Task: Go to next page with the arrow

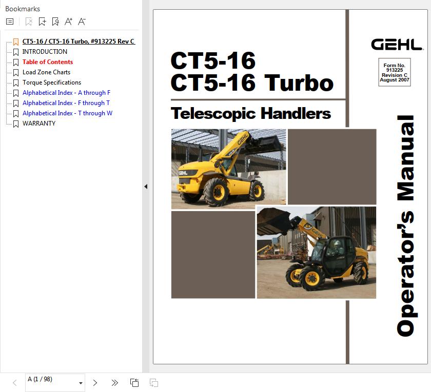Action: click(x=95, y=383)
